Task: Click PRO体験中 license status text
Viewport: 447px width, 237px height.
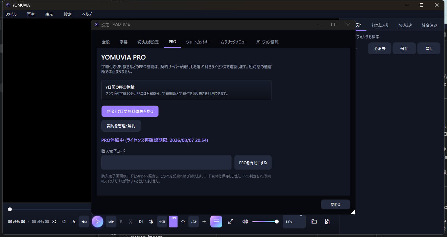Action: coord(154,140)
